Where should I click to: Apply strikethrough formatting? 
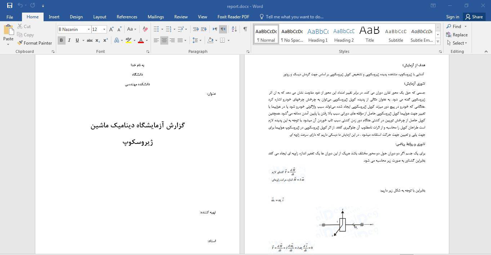pos(90,40)
